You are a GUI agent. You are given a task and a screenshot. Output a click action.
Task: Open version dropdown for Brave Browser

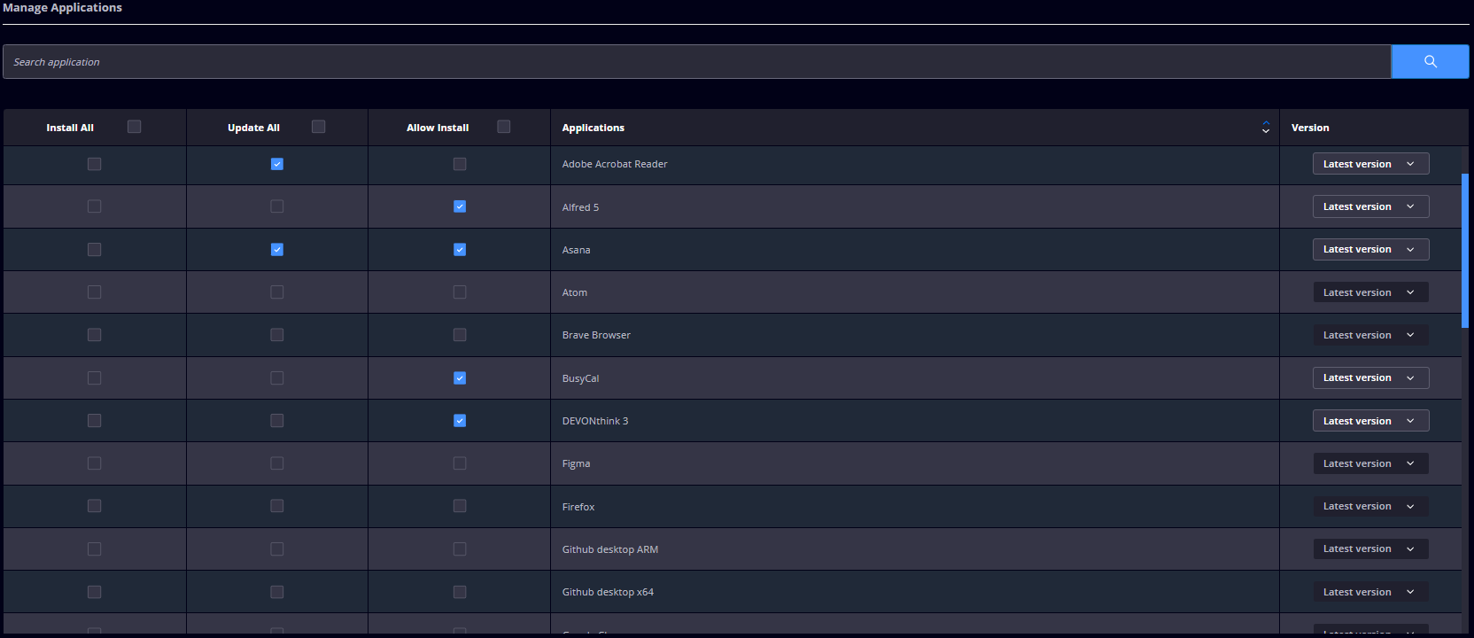click(1370, 335)
